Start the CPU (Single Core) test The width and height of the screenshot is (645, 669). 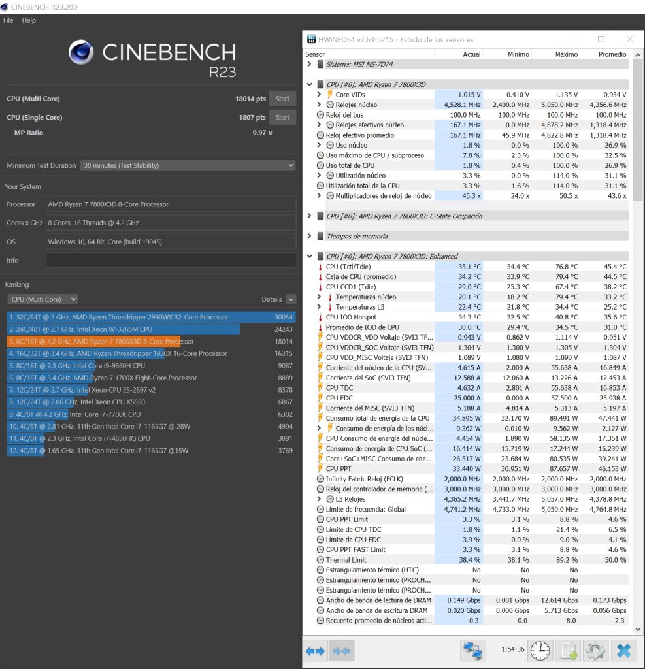click(282, 118)
